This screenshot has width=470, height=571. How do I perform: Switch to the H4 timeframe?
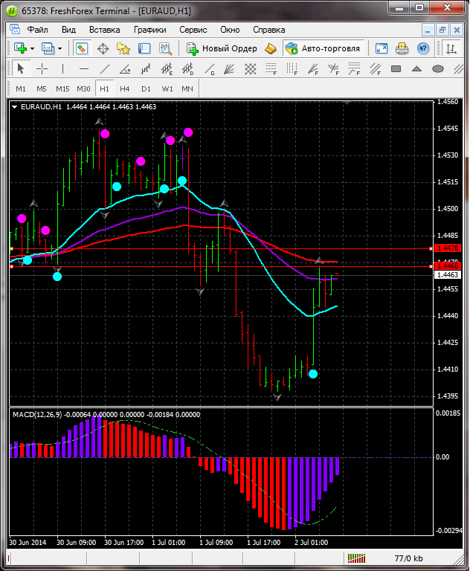coord(125,88)
